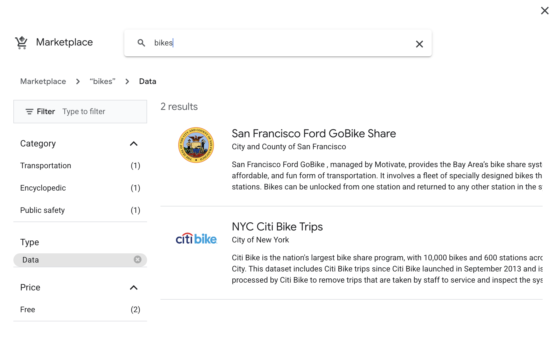
Task: Filter by Public safety category
Action: (x=80, y=210)
